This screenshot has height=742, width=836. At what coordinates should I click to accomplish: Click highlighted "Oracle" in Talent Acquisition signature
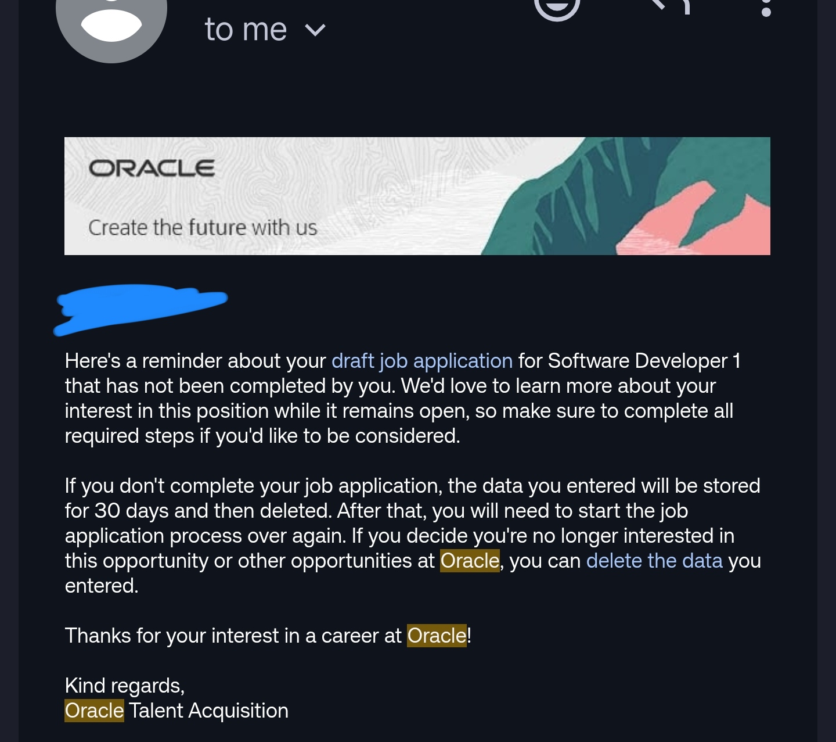pyautogui.click(x=94, y=711)
